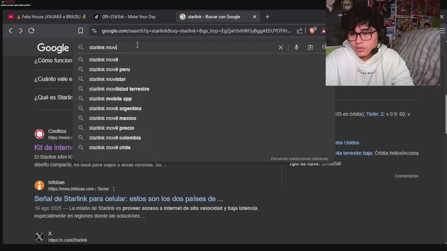
Task: Click the browser address bar URL
Action: (196, 31)
